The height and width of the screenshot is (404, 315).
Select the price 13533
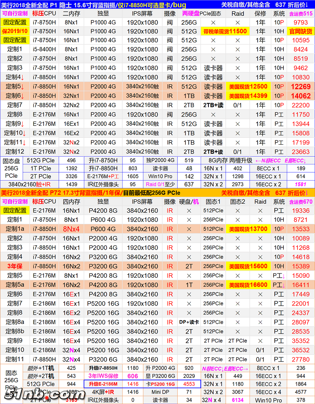point(300,229)
